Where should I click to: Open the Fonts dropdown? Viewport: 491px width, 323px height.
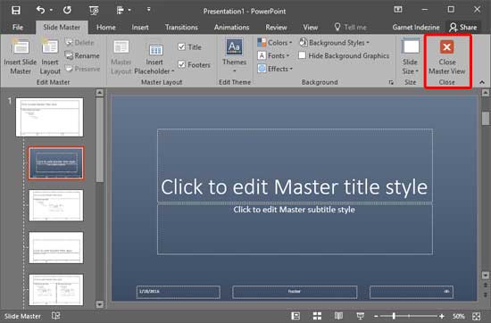(x=273, y=55)
